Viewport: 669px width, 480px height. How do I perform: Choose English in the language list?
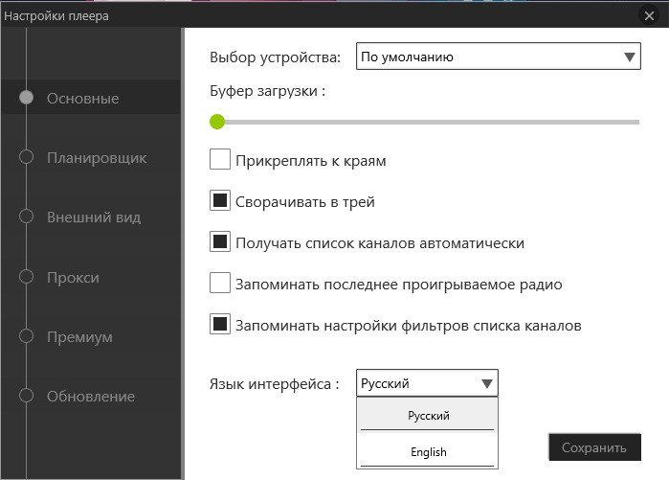(x=427, y=451)
